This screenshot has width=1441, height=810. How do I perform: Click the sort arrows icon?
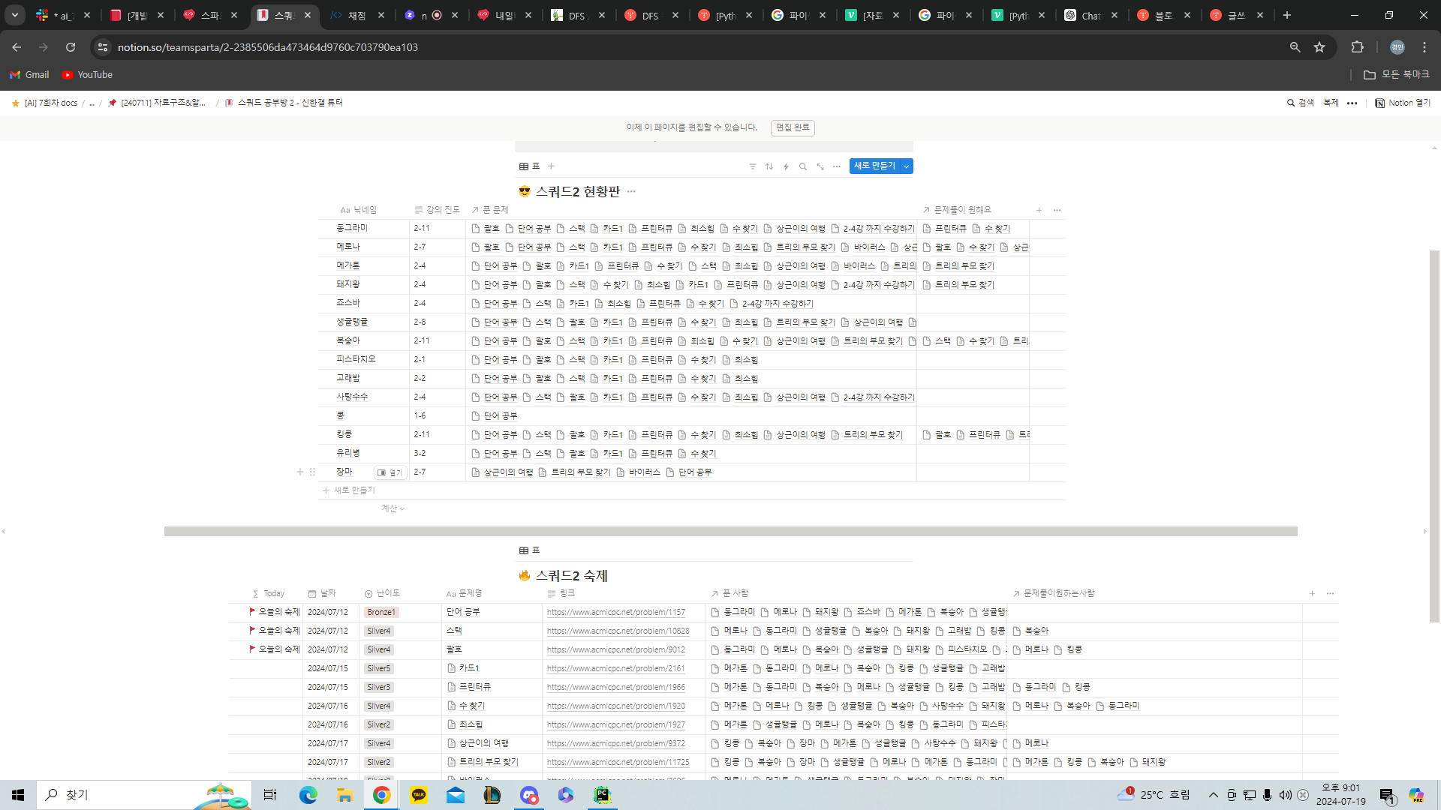point(769,166)
